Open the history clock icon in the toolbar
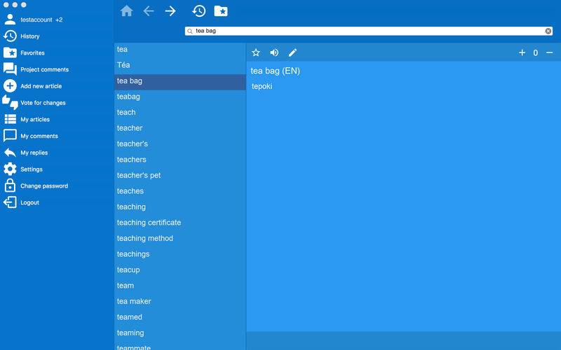 coord(199,11)
